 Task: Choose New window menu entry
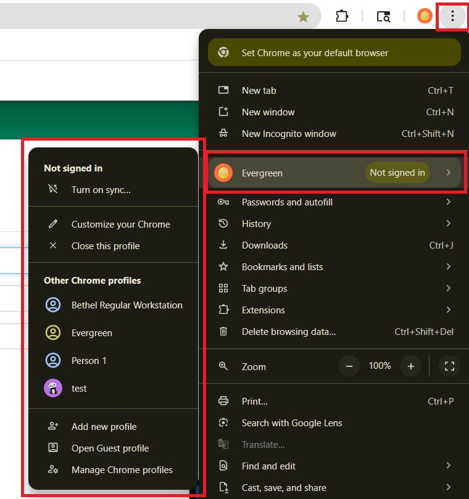334,112
